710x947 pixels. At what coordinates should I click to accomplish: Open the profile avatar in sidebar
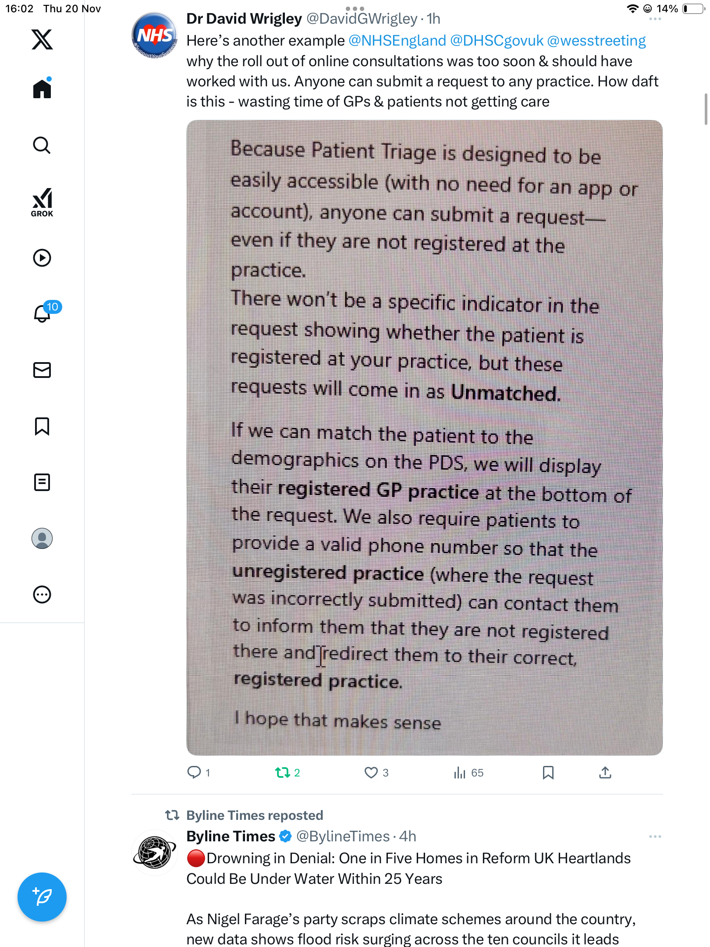[42, 538]
